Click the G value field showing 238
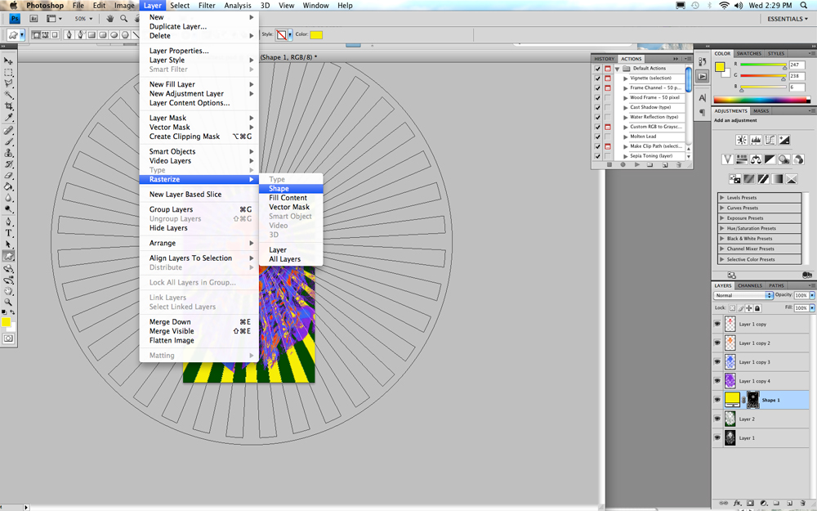The width and height of the screenshot is (817, 511). click(x=797, y=76)
